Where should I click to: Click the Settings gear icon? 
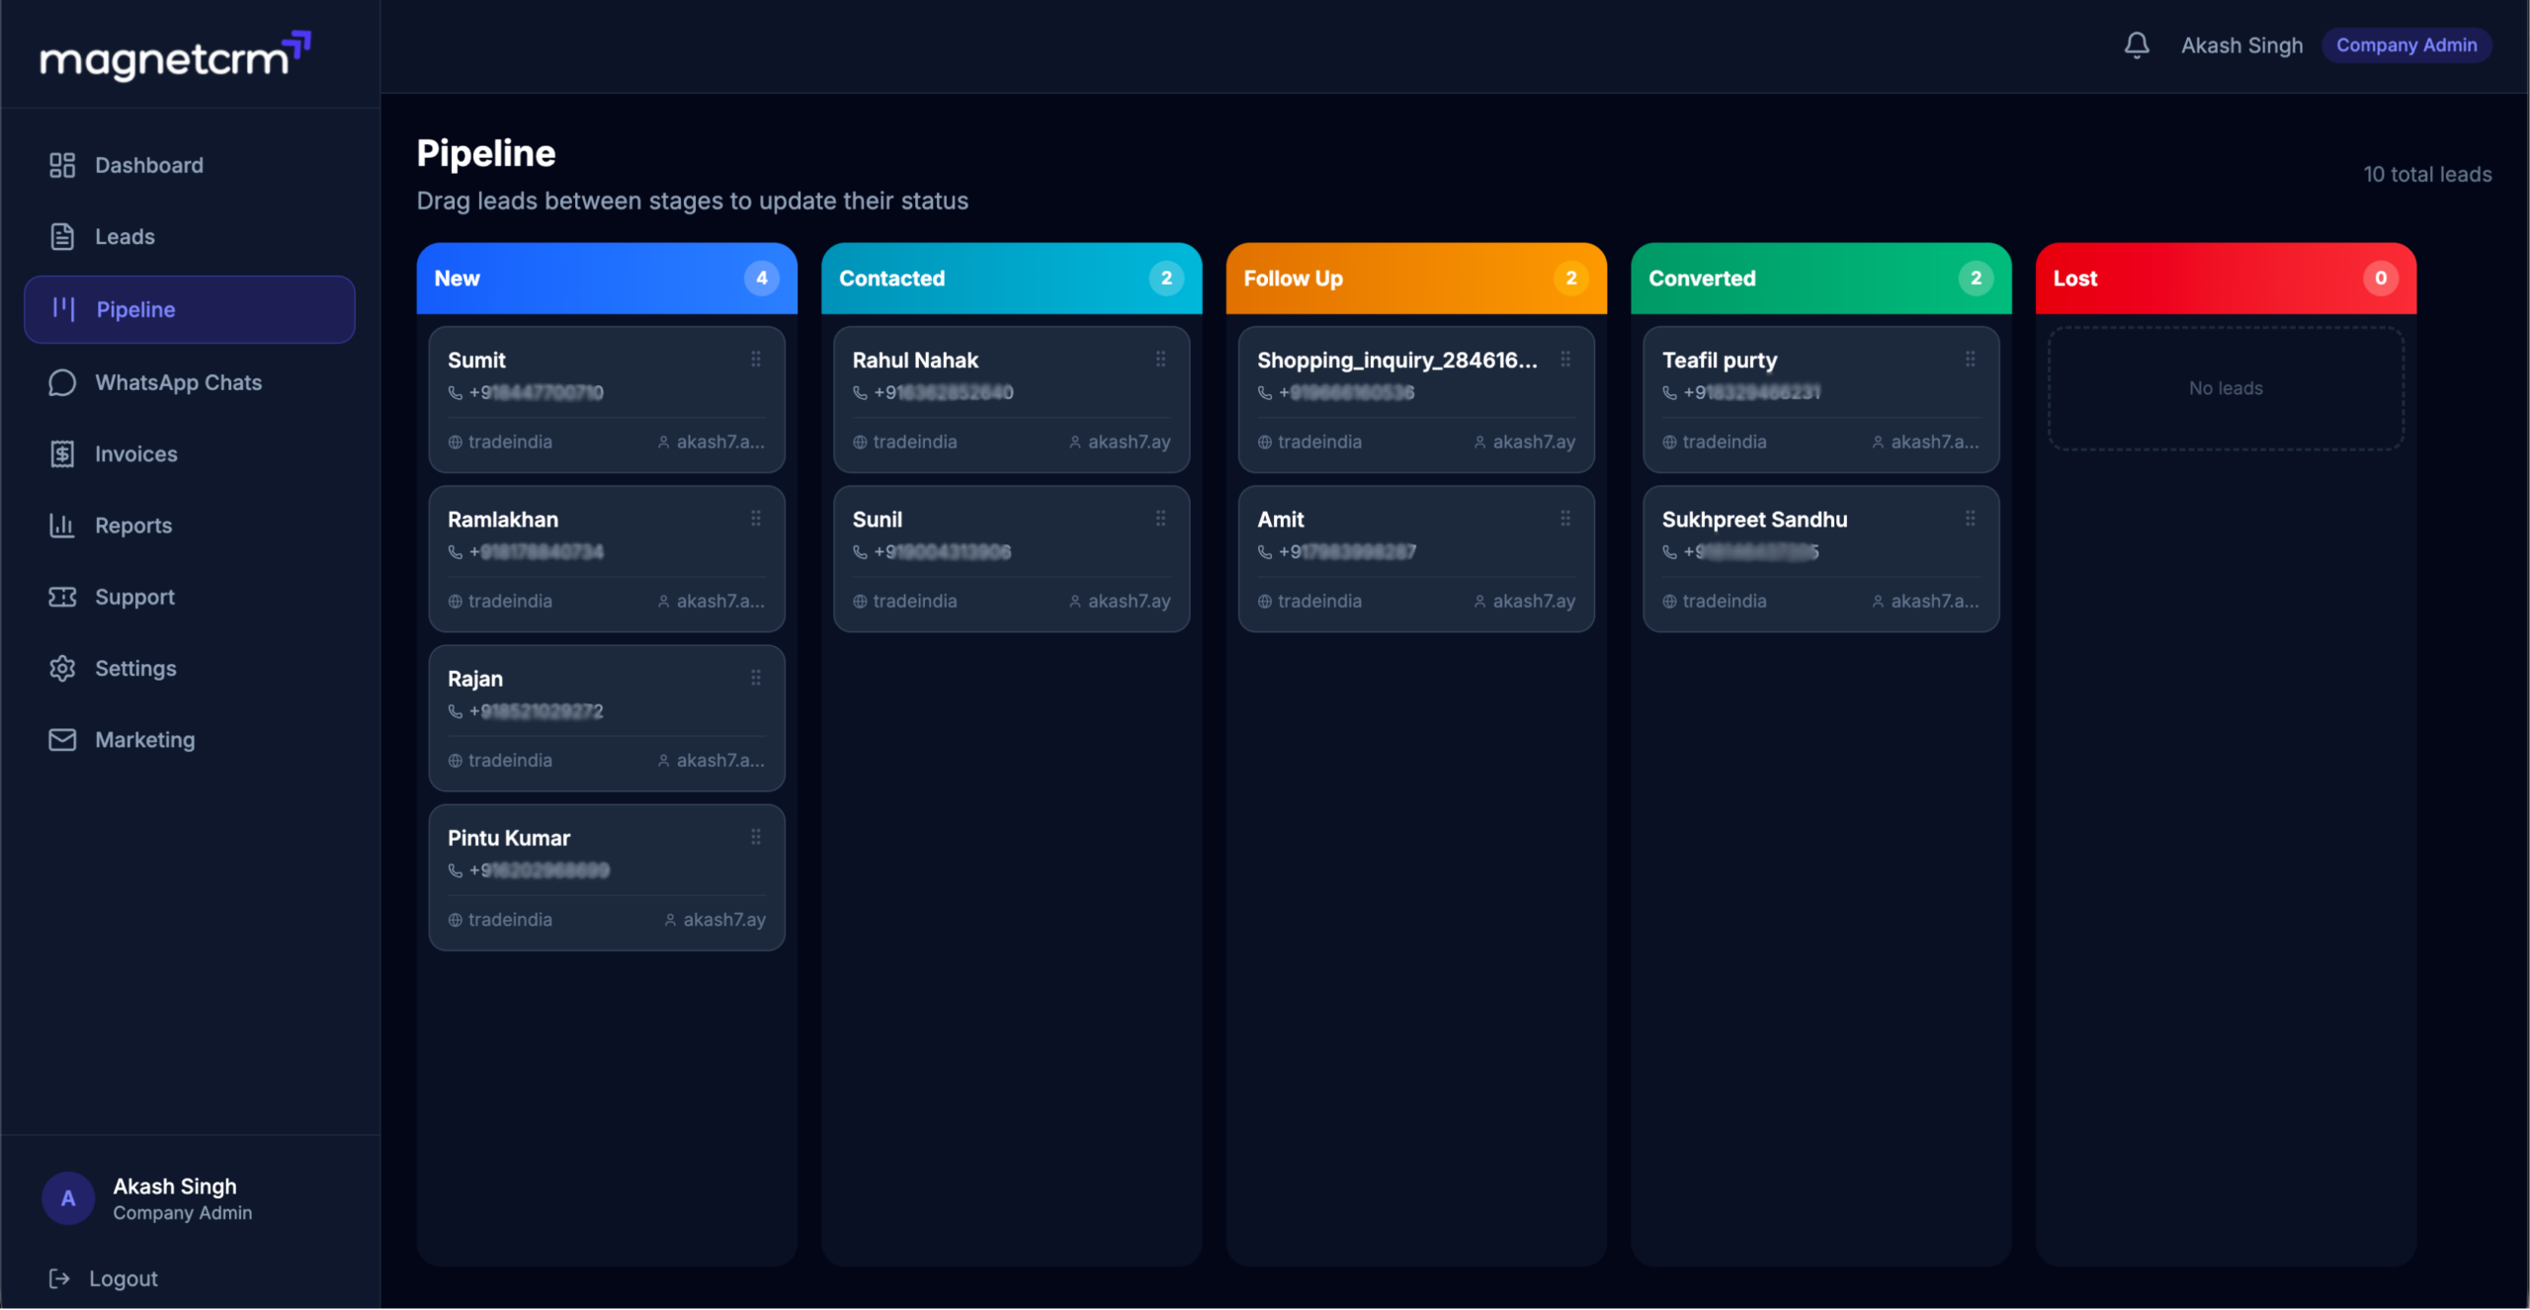(62, 669)
